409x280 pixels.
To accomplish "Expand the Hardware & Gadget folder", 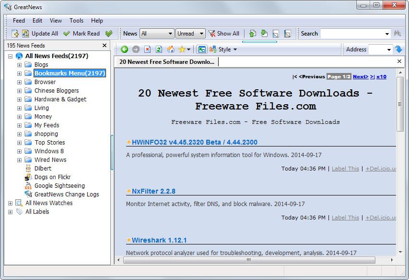I will 19,99.
